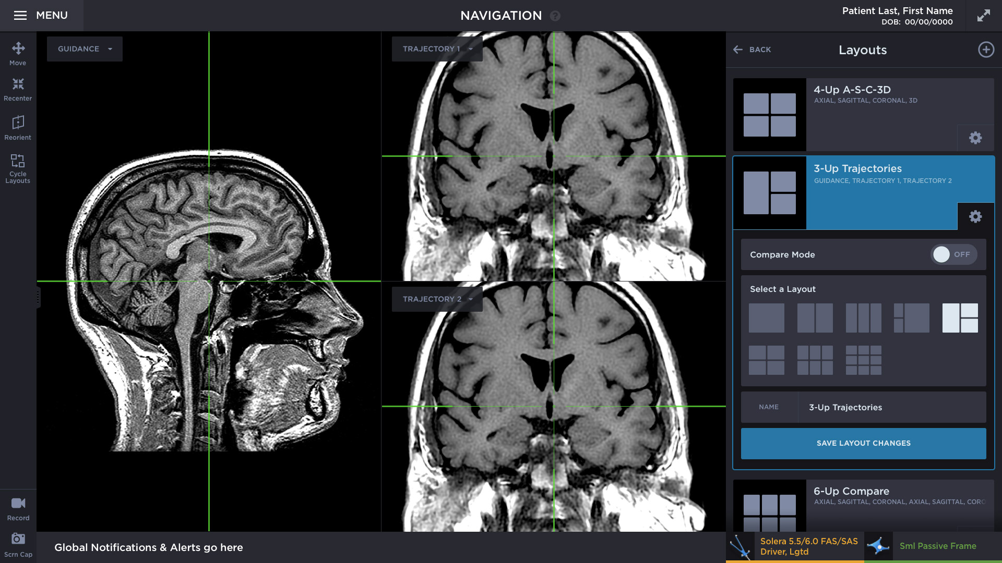Open the TRAJECTORY 1 dropdown
This screenshot has height=563, width=1002.
click(437, 49)
